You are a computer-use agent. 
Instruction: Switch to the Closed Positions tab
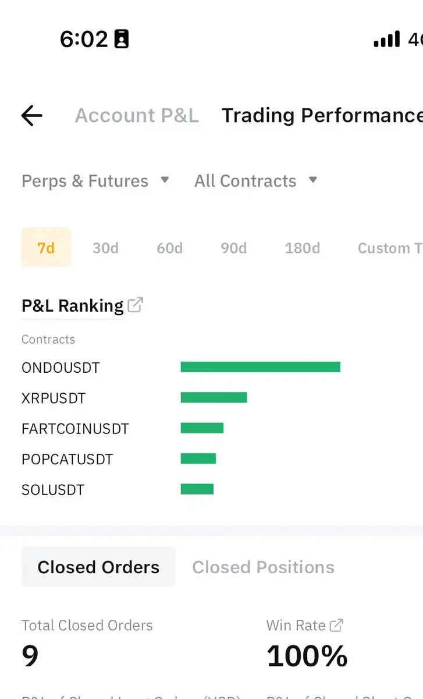(263, 567)
